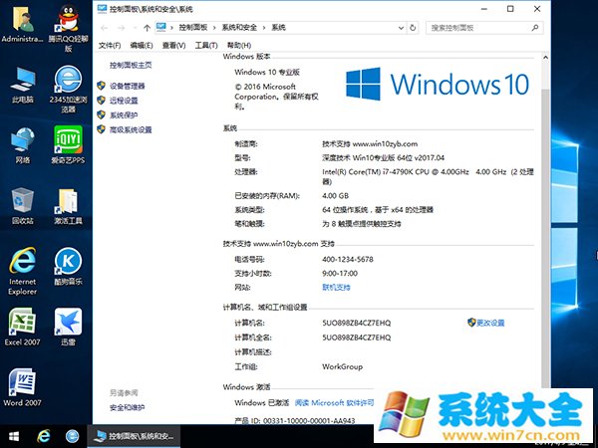Expand chevron before 控制面板 breadcrumb
Screen dimensions: 598x448
pos(172,28)
